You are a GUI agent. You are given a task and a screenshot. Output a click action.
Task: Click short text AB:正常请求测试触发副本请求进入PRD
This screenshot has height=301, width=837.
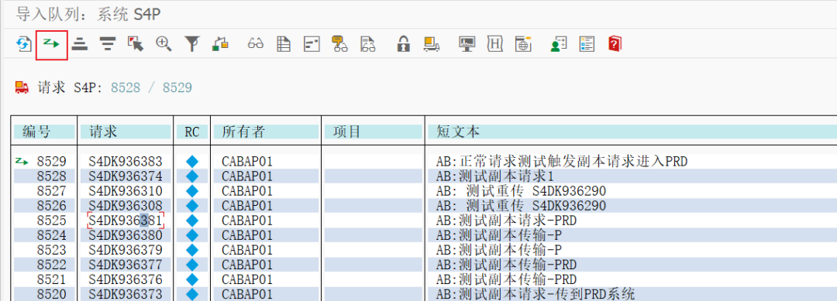tap(562, 162)
